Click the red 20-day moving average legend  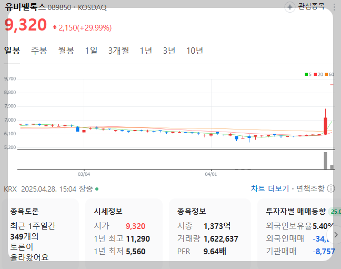coord(318,74)
